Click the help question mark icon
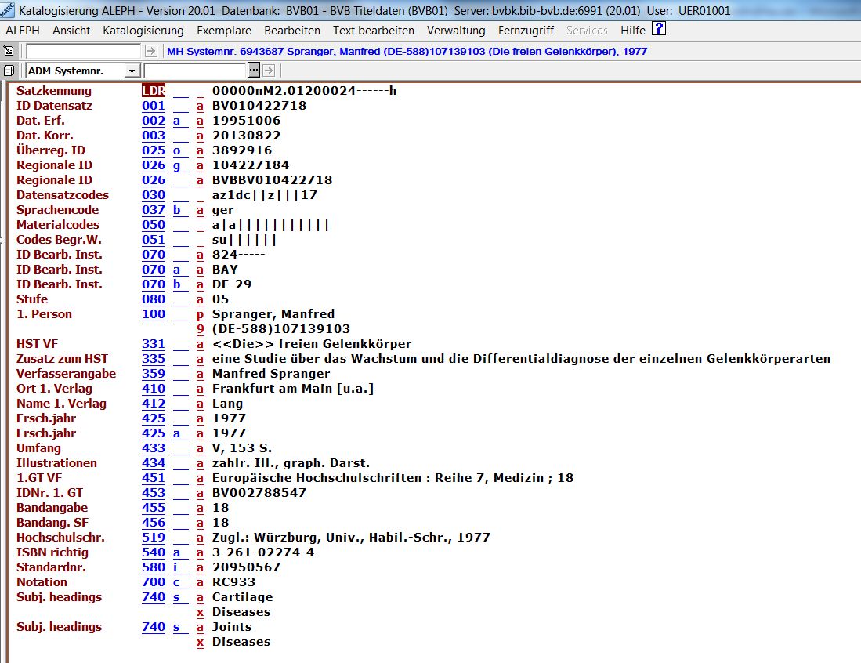The height and width of the screenshot is (663, 861). tap(659, 30)
